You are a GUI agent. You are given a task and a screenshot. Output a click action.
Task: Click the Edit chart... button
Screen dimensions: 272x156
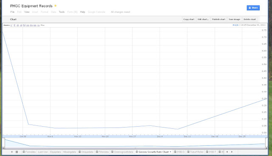click(203, 19)
